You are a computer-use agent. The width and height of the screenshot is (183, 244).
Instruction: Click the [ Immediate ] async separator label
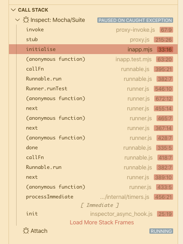(x=100, y=205)
